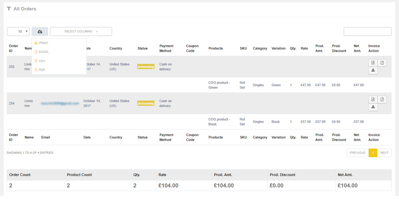This screenshot has height=199, width=399.
Task: Choose PDF from the export menu
Action: point(42,70)
